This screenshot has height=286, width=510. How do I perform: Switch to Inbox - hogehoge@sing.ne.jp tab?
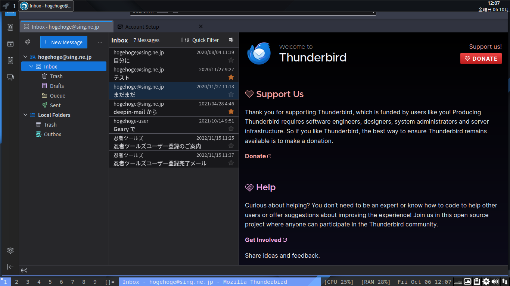pyautogui.click(x=67, y=27)
